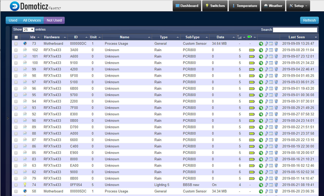The height and width of the screenshot is (196, 324).
Task: Sort table by Data column
Action: [223, 37]
